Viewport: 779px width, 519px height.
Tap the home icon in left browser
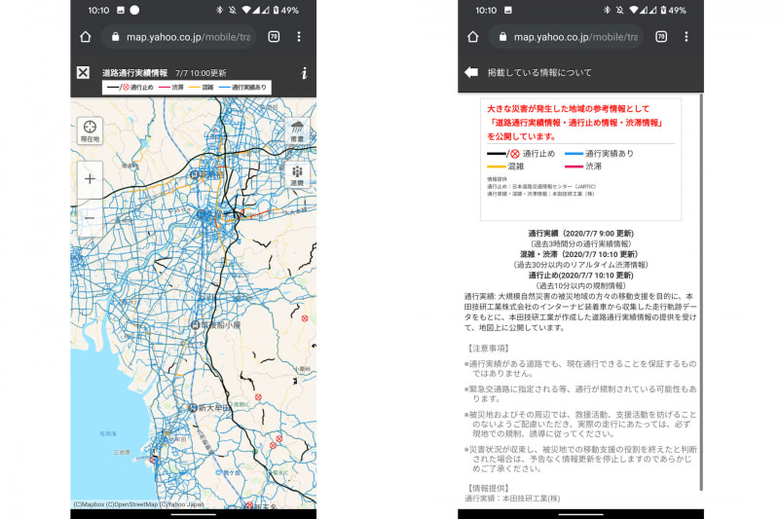[86, 37]
